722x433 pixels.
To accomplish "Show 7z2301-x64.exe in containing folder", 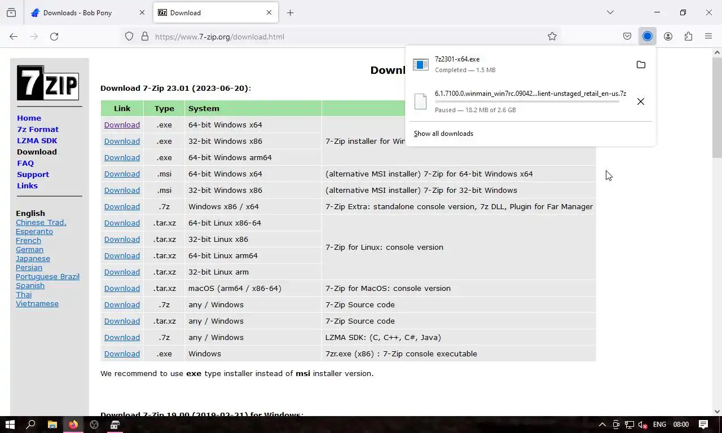I will click(641, 65).
